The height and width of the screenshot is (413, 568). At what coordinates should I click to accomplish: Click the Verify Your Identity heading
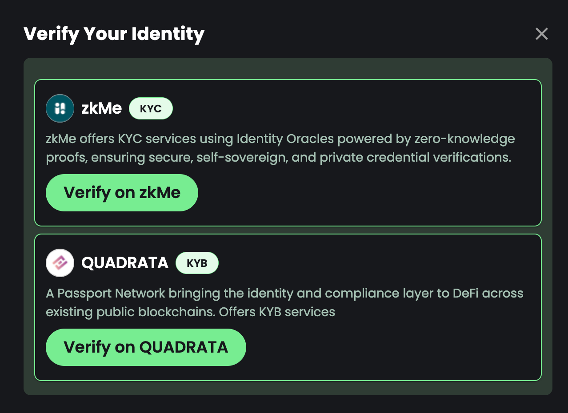(x=114, y=34)
